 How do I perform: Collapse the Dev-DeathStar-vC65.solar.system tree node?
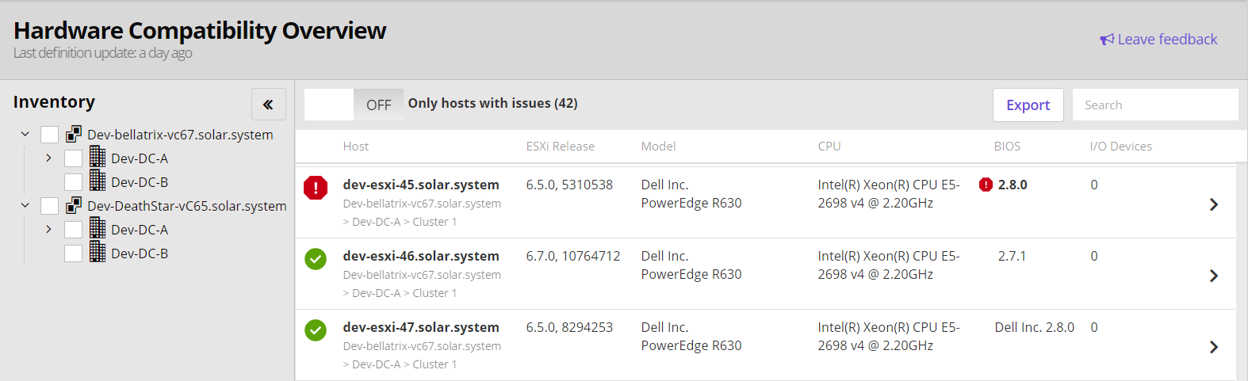(25, 206)
